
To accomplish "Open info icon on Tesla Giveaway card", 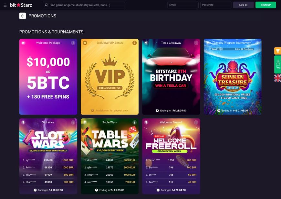I will [x=196, y=43].
